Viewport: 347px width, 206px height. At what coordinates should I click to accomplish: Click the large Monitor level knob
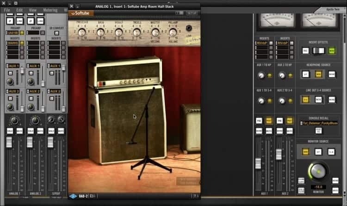pyautogui.click(x=318, y=171)
